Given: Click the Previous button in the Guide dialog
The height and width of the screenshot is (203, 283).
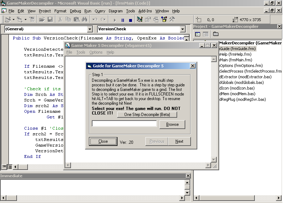Looking at the screenshot, I should (x=157, y=141).
